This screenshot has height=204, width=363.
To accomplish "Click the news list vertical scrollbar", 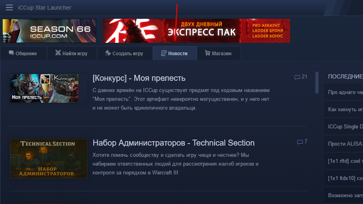I will [x=317, y=83].
